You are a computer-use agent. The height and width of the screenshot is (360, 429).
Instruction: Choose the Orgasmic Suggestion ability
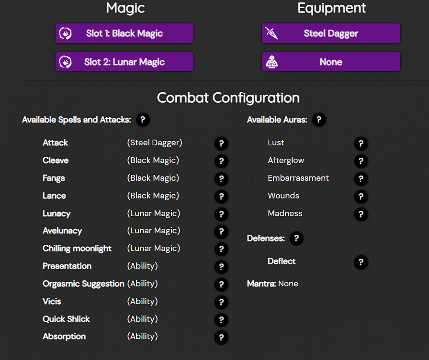tap(83, 284)
